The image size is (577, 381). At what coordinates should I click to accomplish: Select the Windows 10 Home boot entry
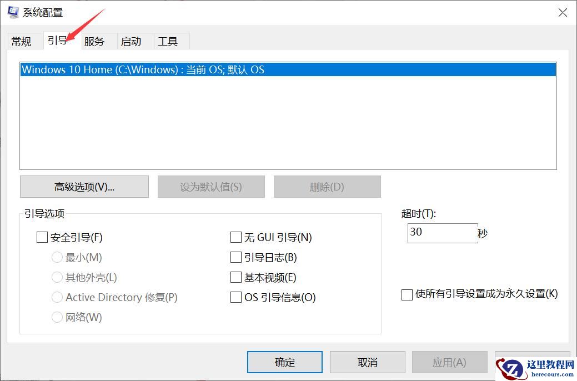tap(288, 69)
